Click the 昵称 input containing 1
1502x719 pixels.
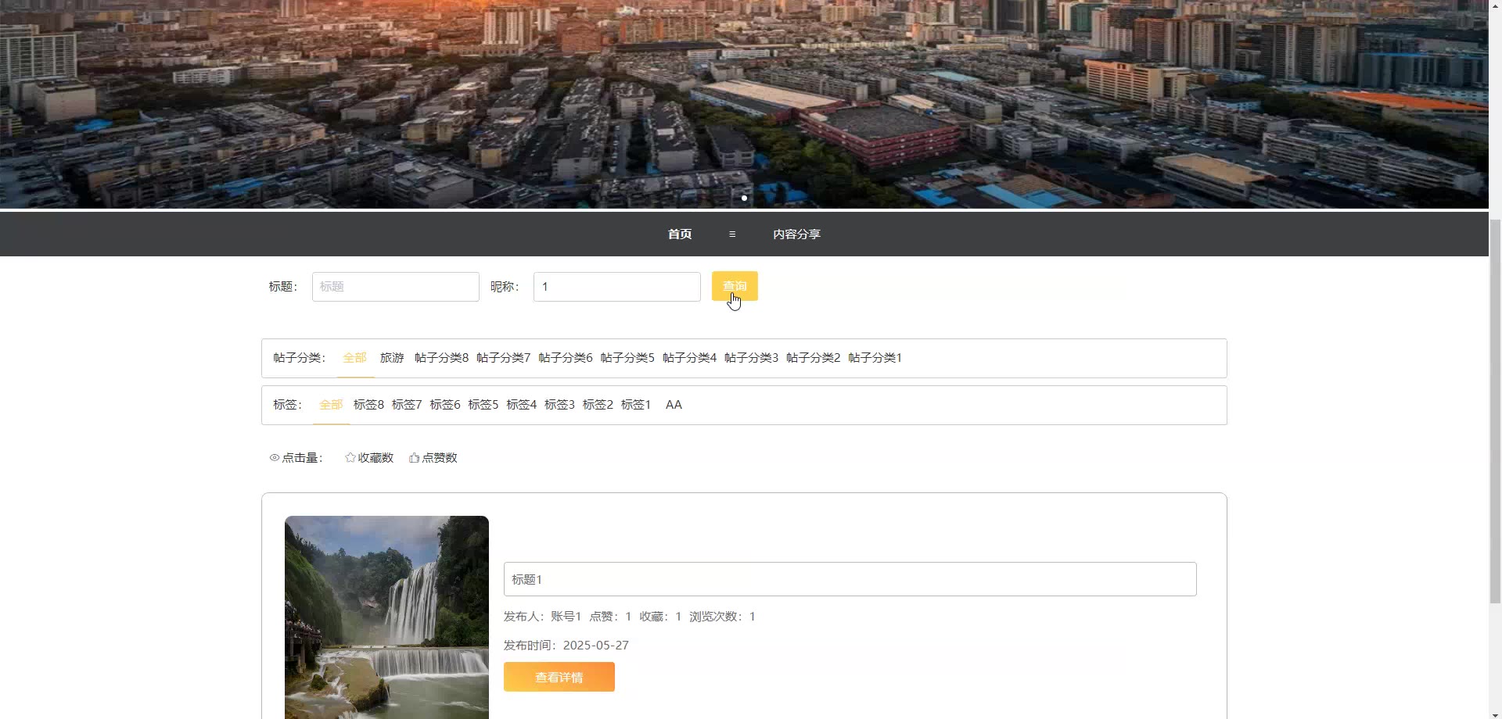coord(616,287)
